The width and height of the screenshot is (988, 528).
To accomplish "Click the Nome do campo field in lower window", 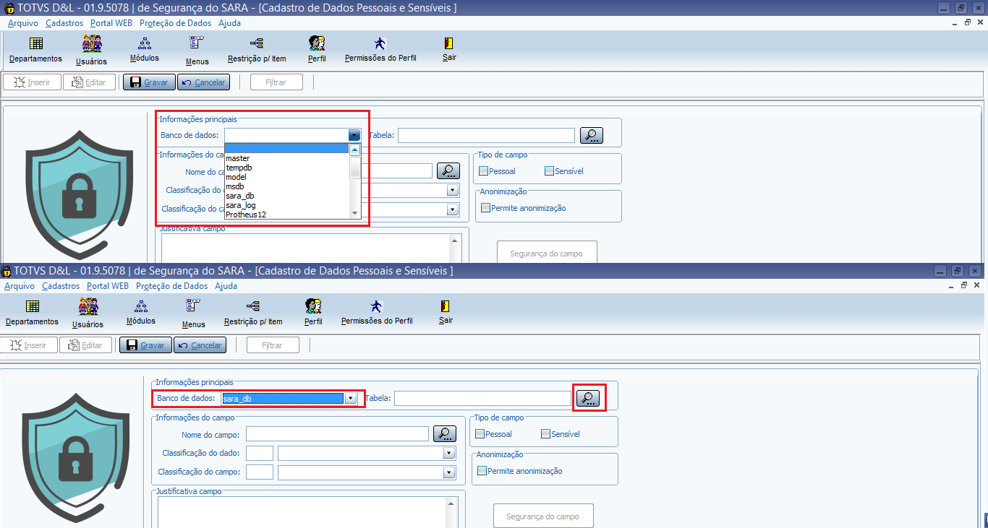I will click(337, 433).
